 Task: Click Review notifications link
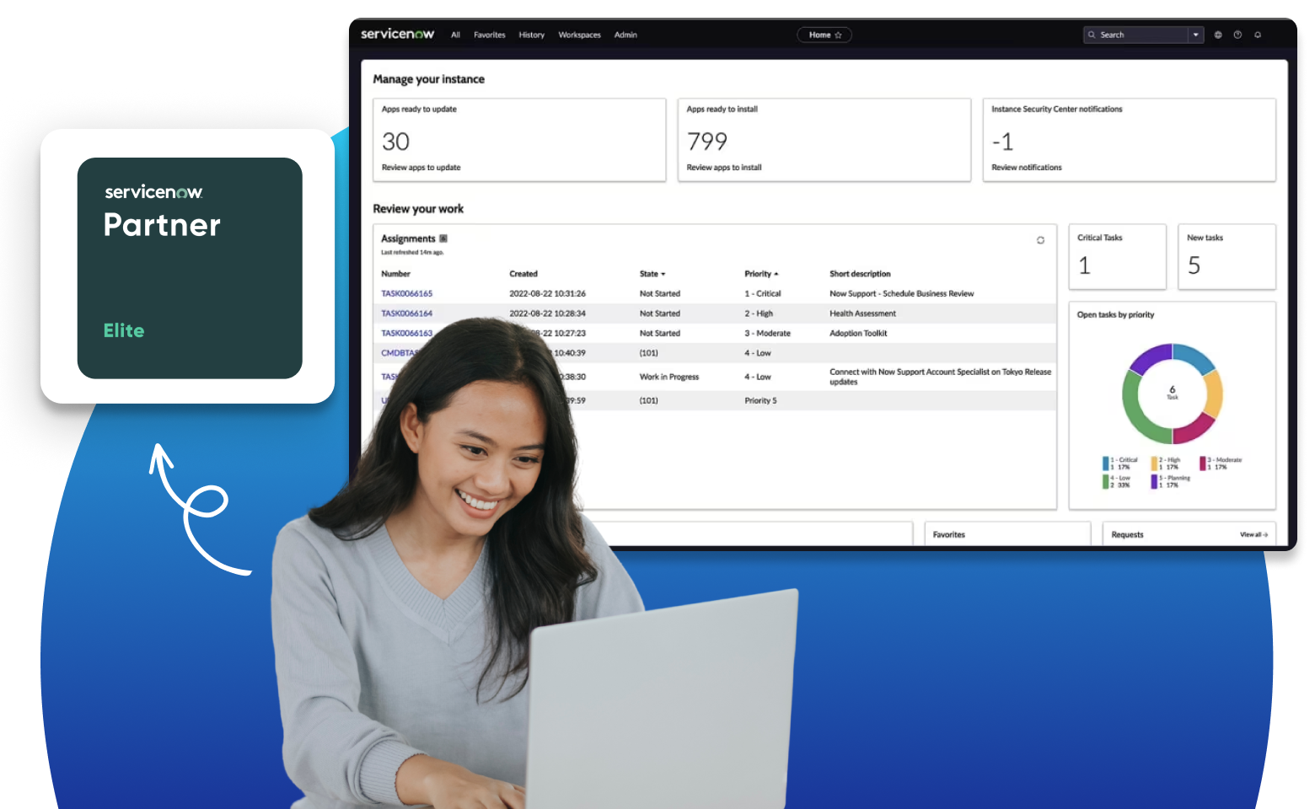1027,168
